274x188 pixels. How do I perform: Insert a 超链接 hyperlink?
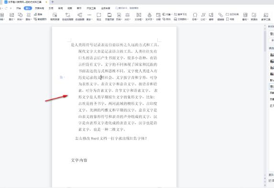(x=220, y=16)
